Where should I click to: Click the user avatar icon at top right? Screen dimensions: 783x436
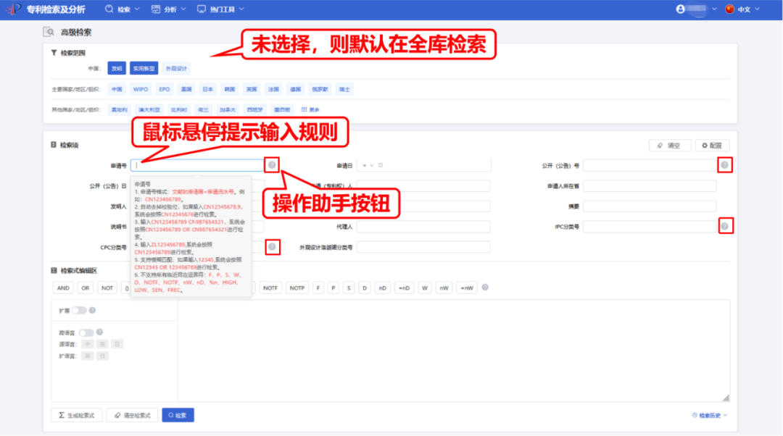click(x=679, y=9)
